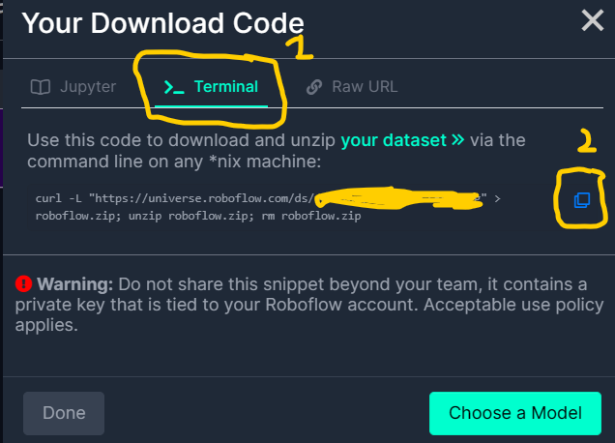Select the Terminal tab label

tap(226, 87)
